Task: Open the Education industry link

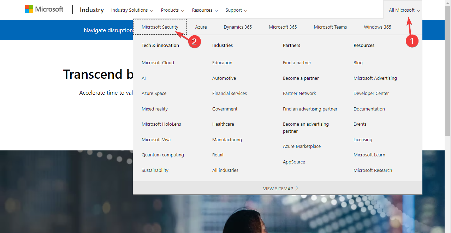Action: pyautogui.click(x=222, y=63)
